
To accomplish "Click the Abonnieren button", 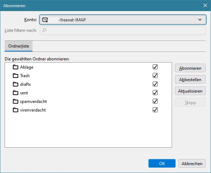I will pos(190,68).
